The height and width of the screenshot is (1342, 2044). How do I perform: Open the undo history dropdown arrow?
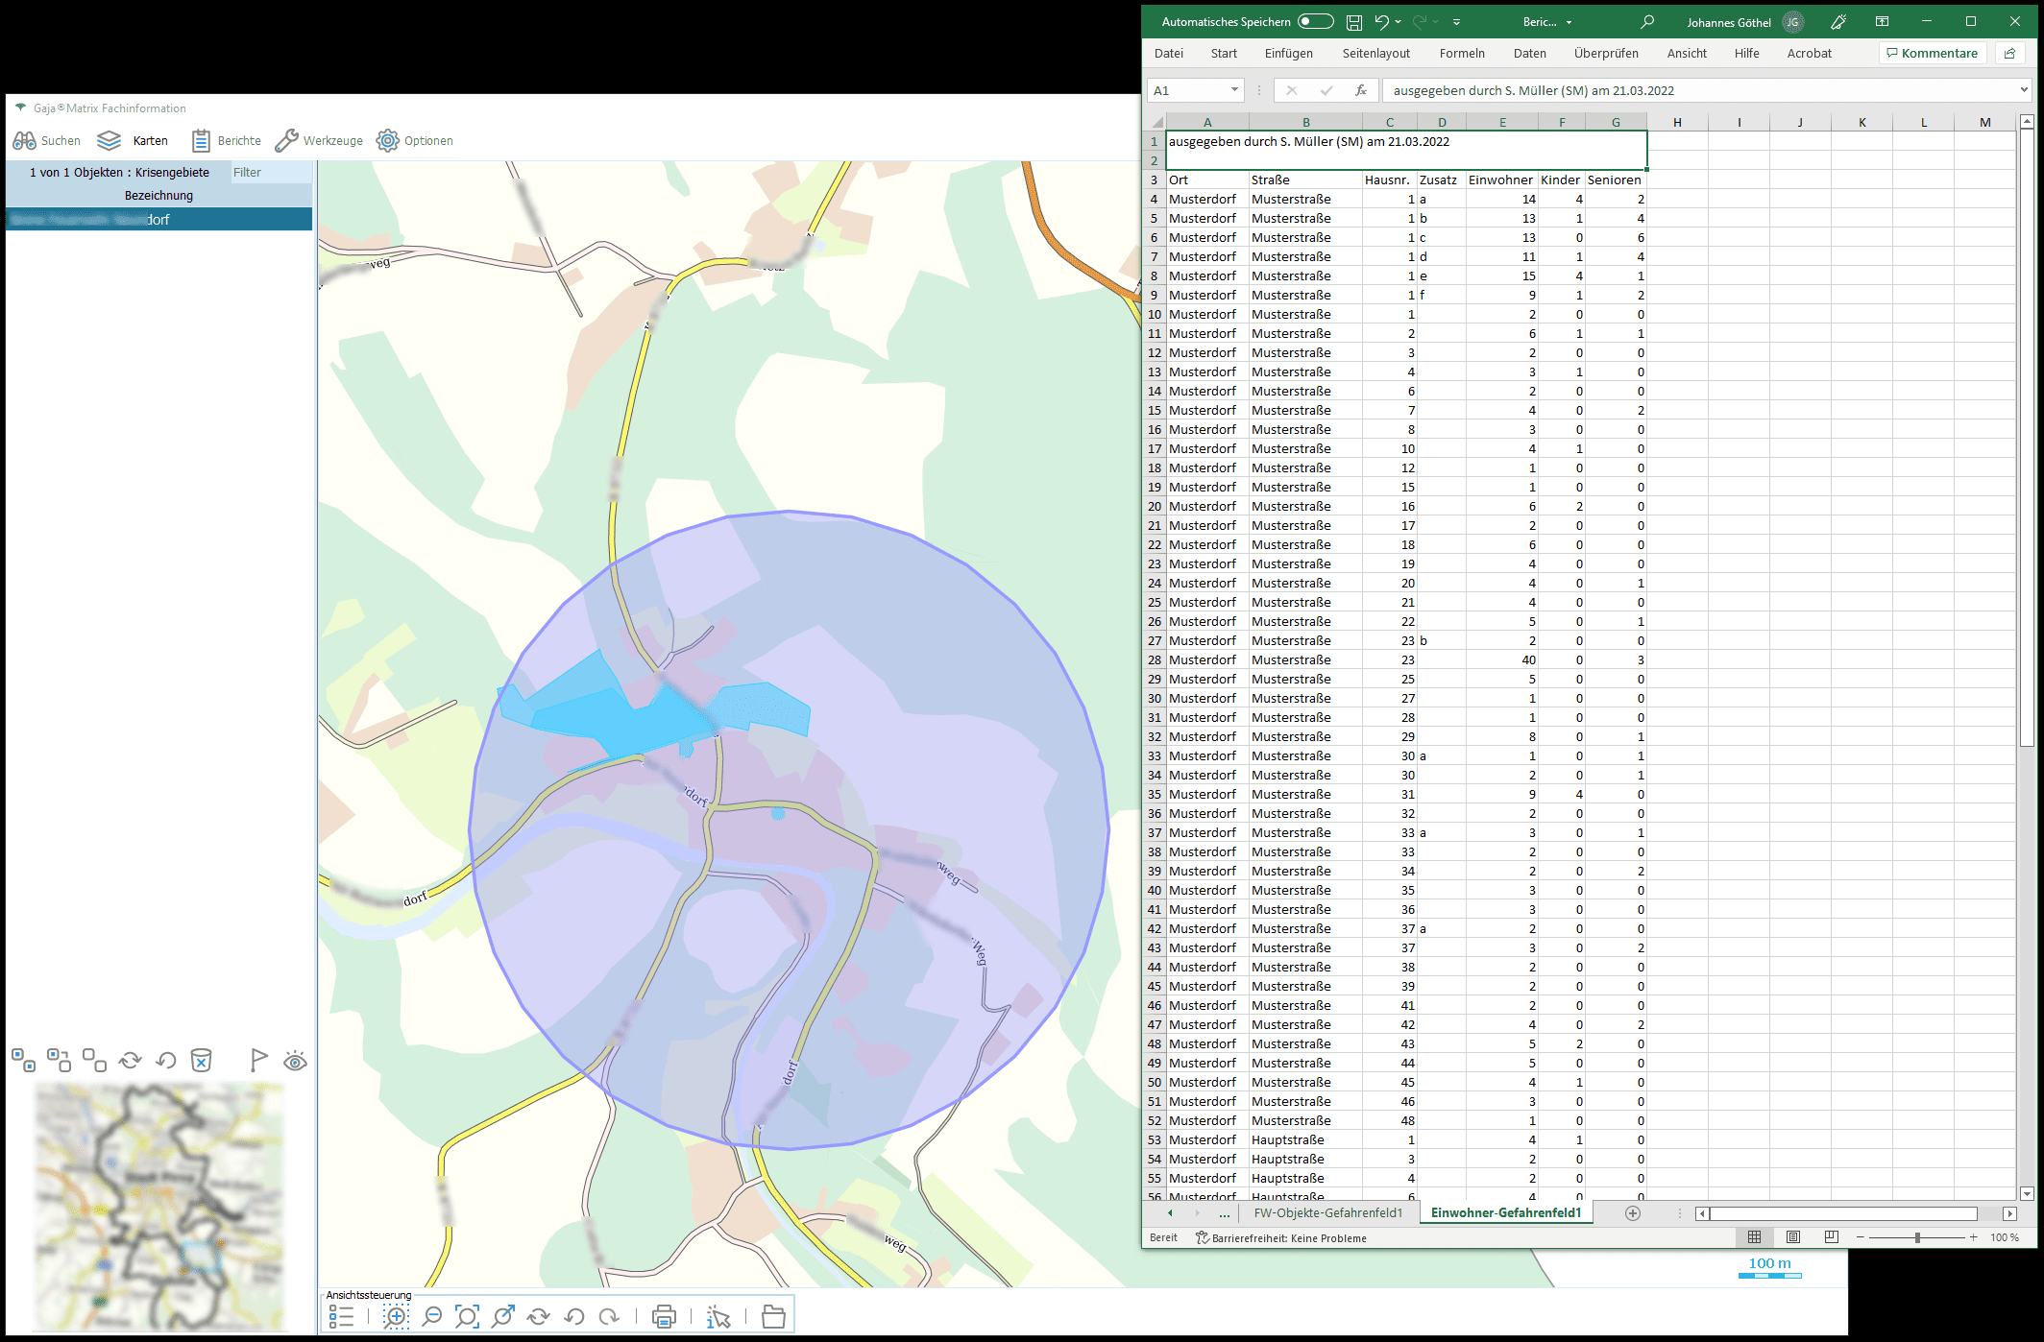(x=1398, y=22)
